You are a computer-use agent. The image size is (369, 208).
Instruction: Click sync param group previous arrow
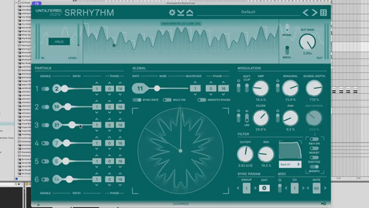point(238,188)
